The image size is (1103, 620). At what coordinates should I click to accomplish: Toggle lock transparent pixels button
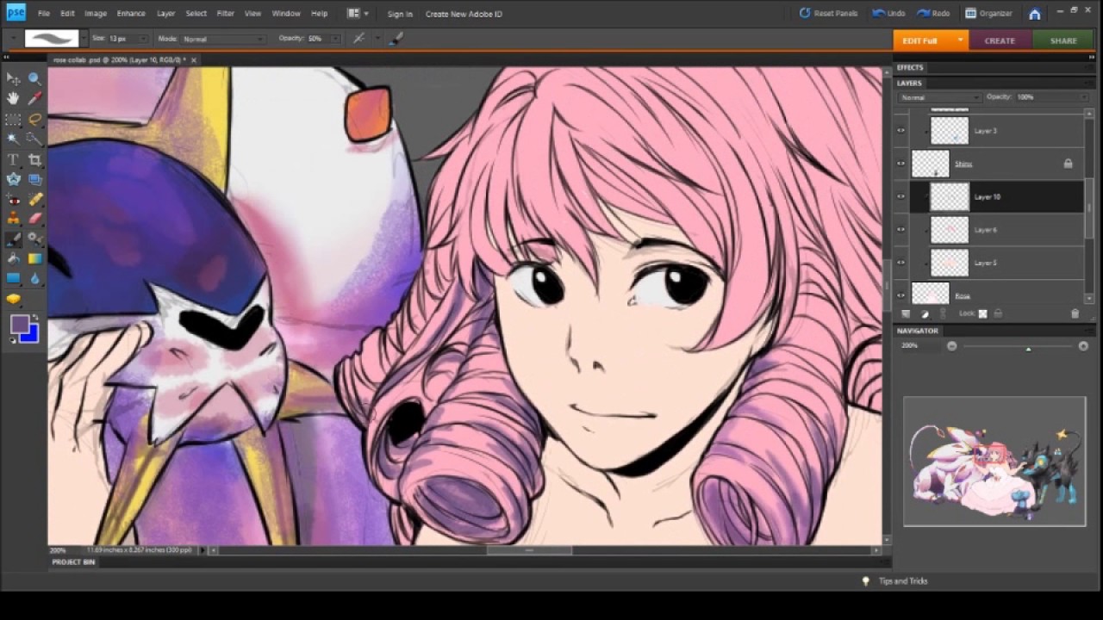click(982, 314)
